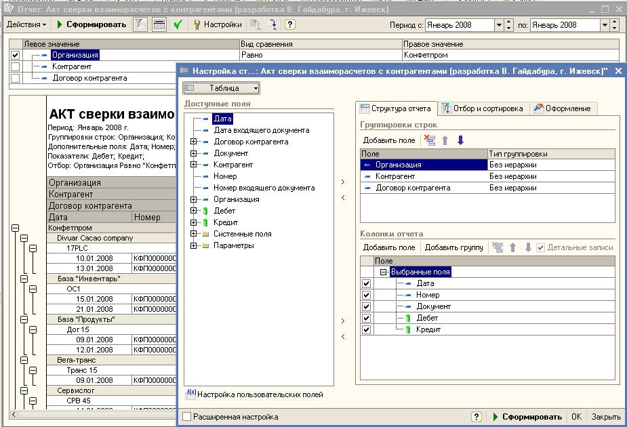The height and width of the screenshot is (427, 627).
Task: Switch to the Оформление tab
Action: [563, 108]
